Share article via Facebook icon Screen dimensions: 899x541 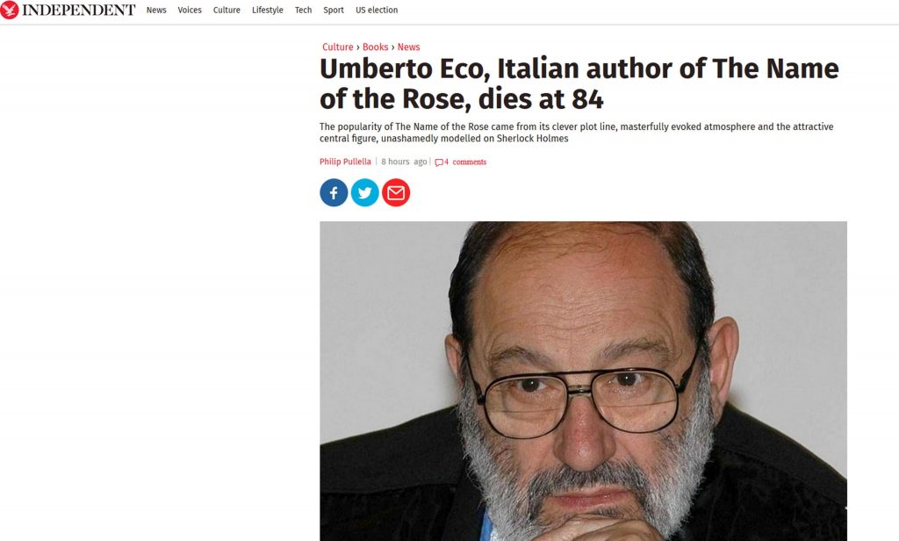click(x=334, y=192)
